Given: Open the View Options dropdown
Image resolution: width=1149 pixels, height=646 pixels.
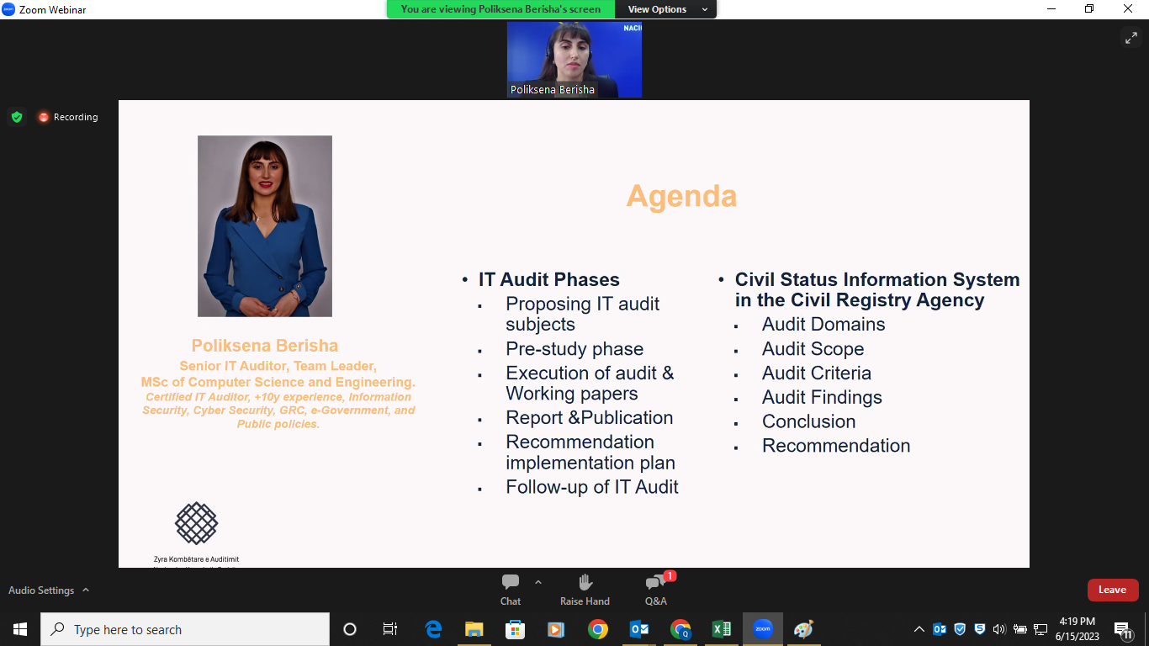Looking at the screenshot, I should (667, 9).
